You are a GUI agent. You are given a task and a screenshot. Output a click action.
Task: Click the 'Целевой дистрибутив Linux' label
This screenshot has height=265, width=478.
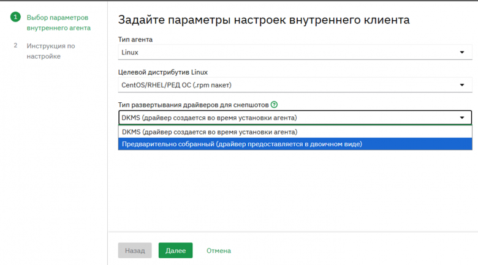[x=163, y=72]
